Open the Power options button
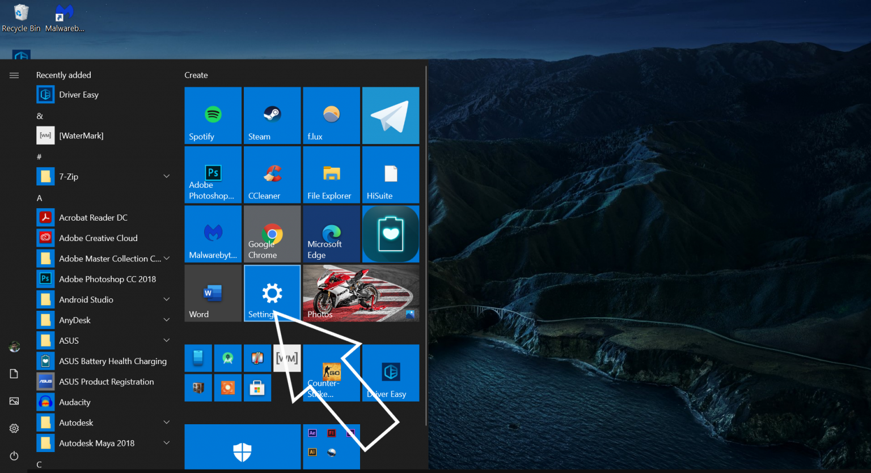Screen dimensions: 871x473 tap(14, 456)
